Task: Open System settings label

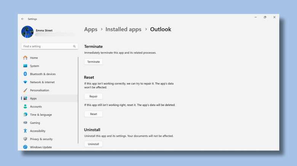Action: tap(35, 66)
